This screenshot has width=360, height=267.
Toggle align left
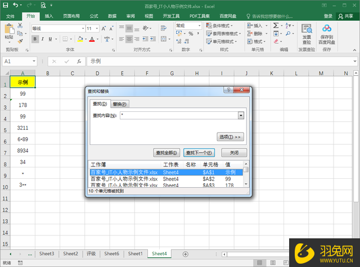pos(121,39)
